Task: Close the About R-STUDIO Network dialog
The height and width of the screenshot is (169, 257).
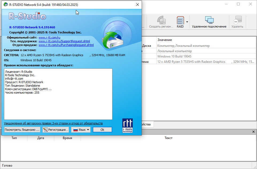Action: (x=138, y=5)
